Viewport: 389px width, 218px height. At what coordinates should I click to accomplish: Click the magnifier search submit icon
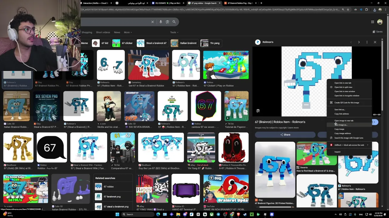click(174, 22)
